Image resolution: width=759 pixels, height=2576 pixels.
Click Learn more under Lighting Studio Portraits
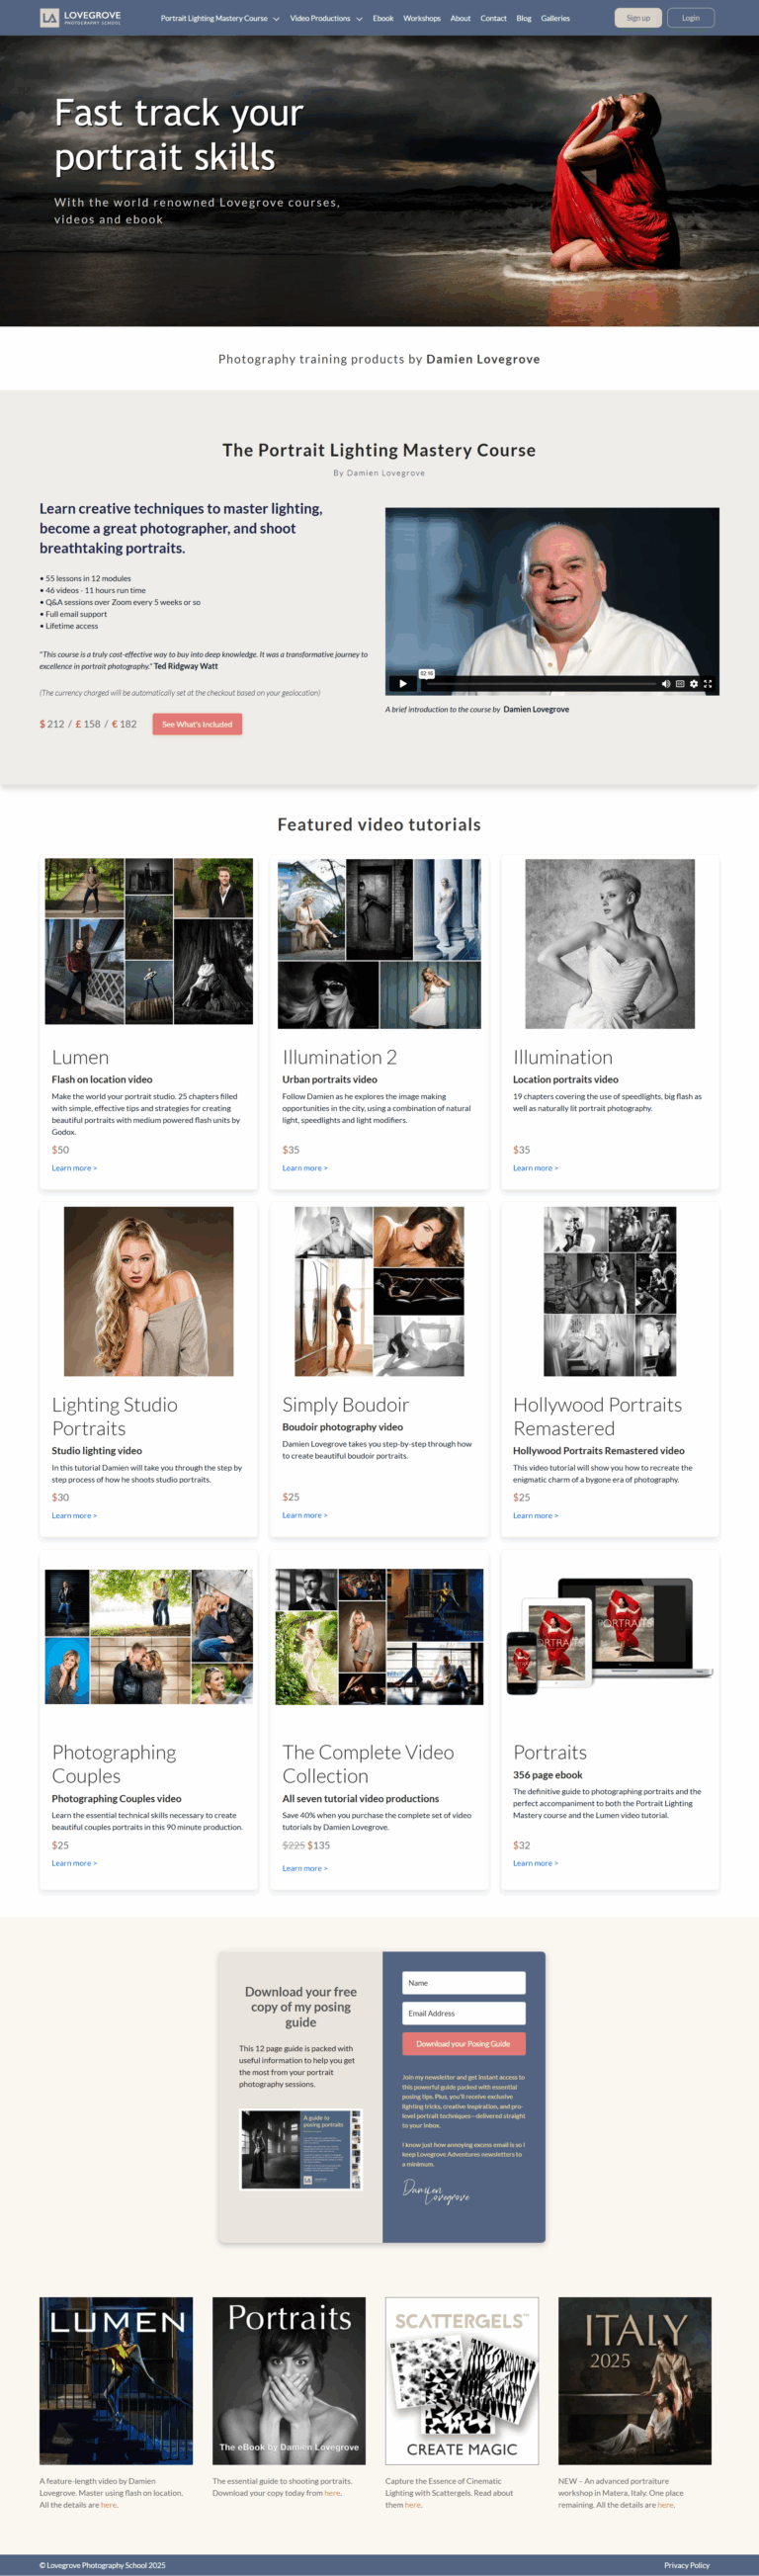[74, 1515]
